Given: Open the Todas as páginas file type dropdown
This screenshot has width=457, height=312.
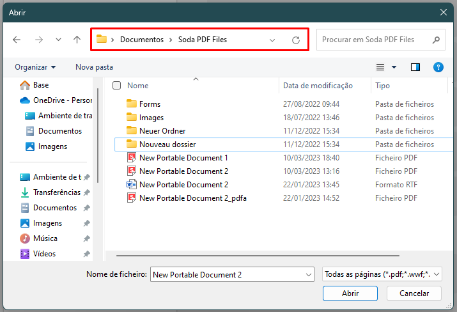Looking at the screenshot, I should pyautogui.click(x=382, y=274).
